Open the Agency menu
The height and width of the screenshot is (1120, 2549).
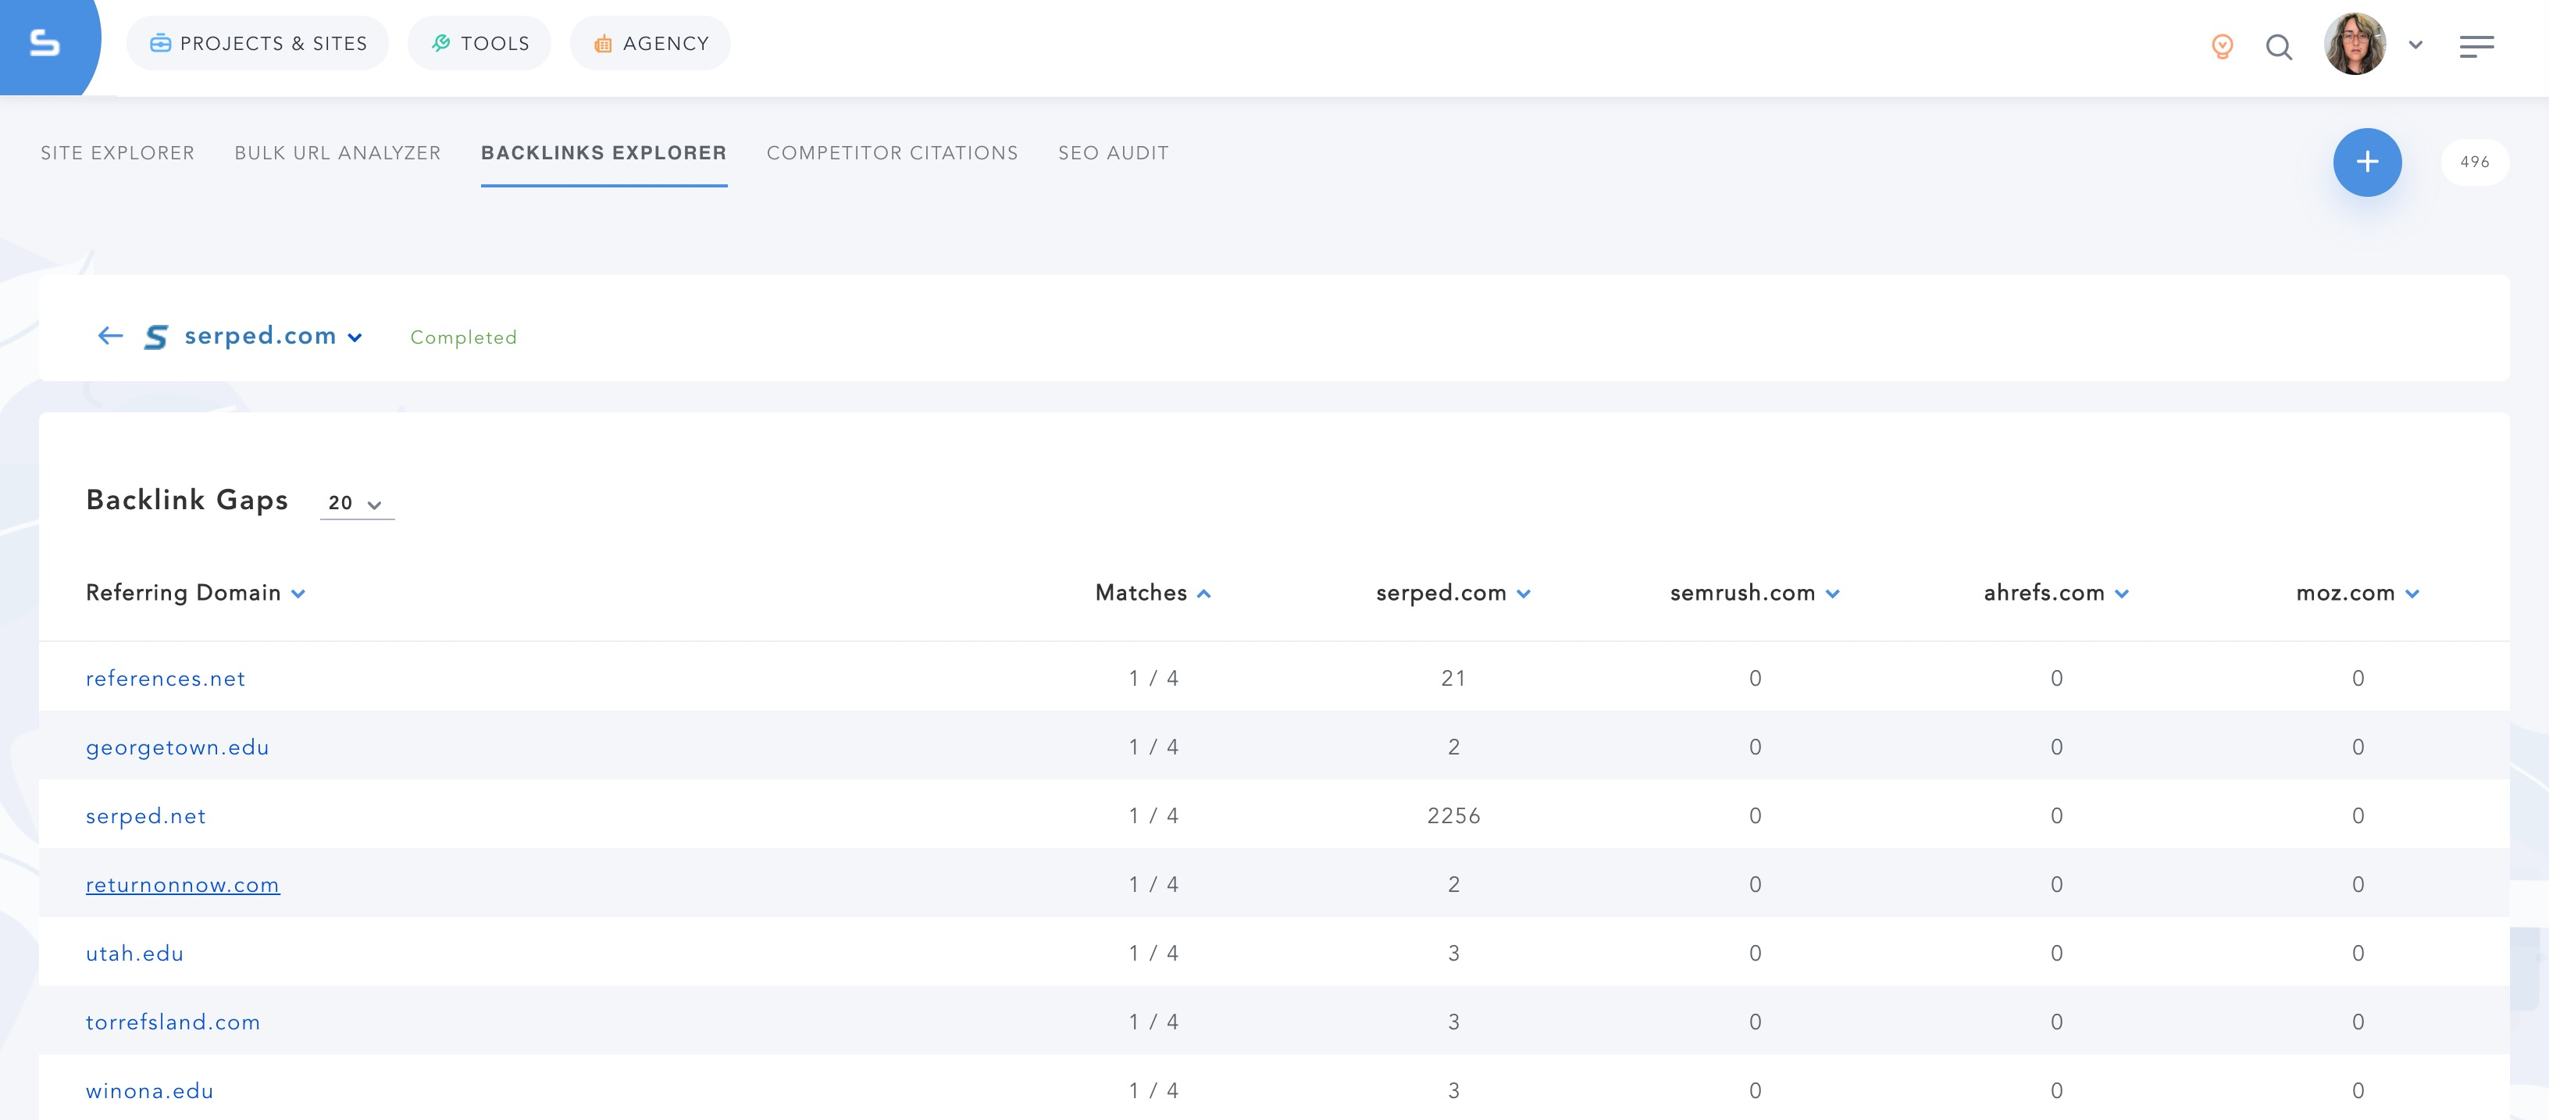click(x=650, y=44)
